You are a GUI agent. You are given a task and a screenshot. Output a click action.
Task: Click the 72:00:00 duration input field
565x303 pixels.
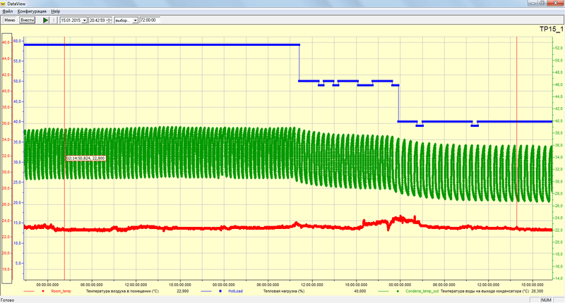coord(150,20)
